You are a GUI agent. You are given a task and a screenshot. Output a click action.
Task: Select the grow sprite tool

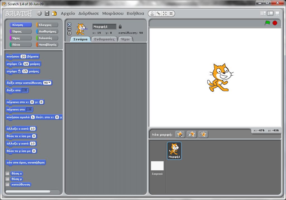(165, 13)
